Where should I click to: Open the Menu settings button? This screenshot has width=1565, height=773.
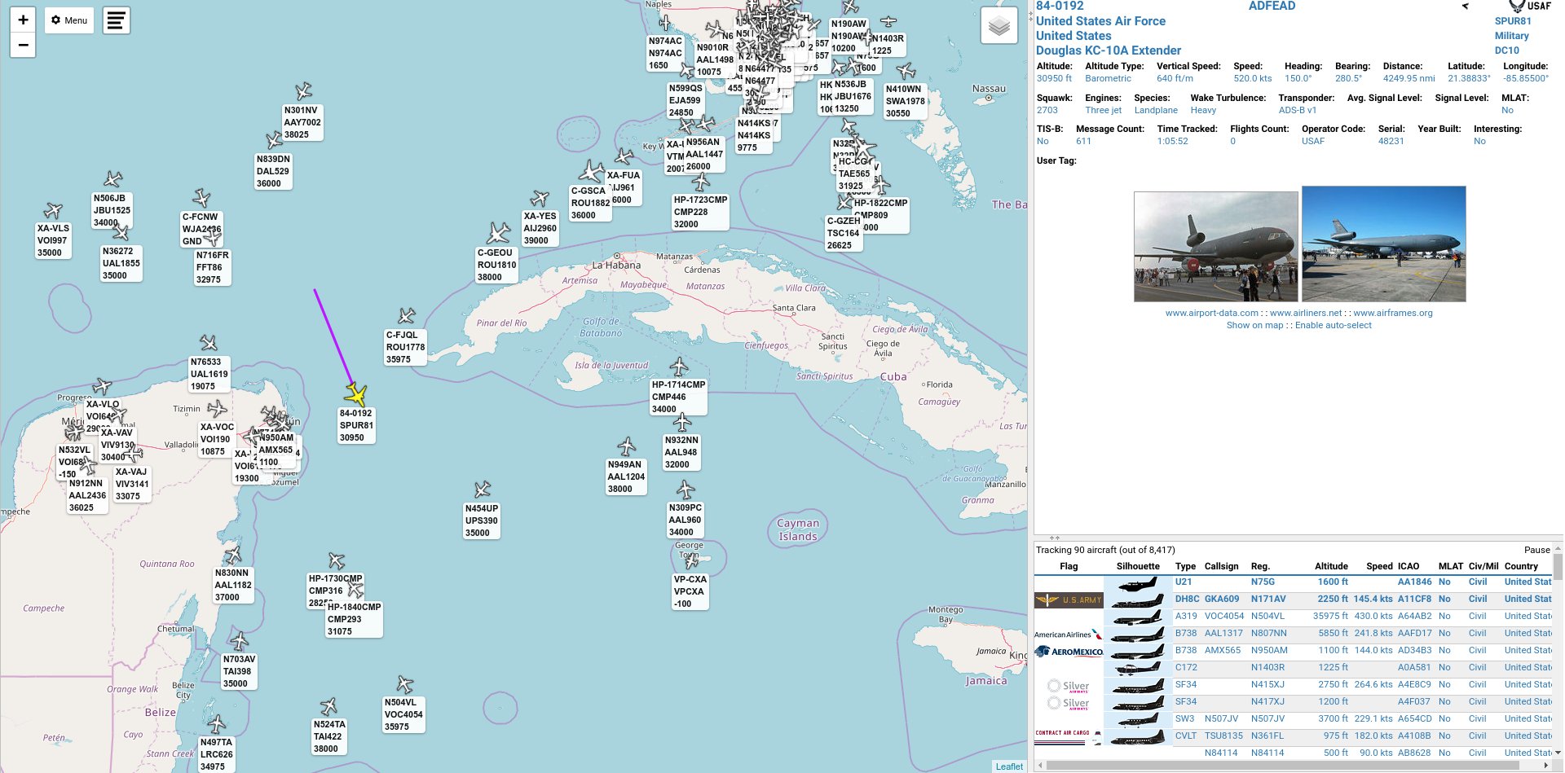tap(69, 20)
